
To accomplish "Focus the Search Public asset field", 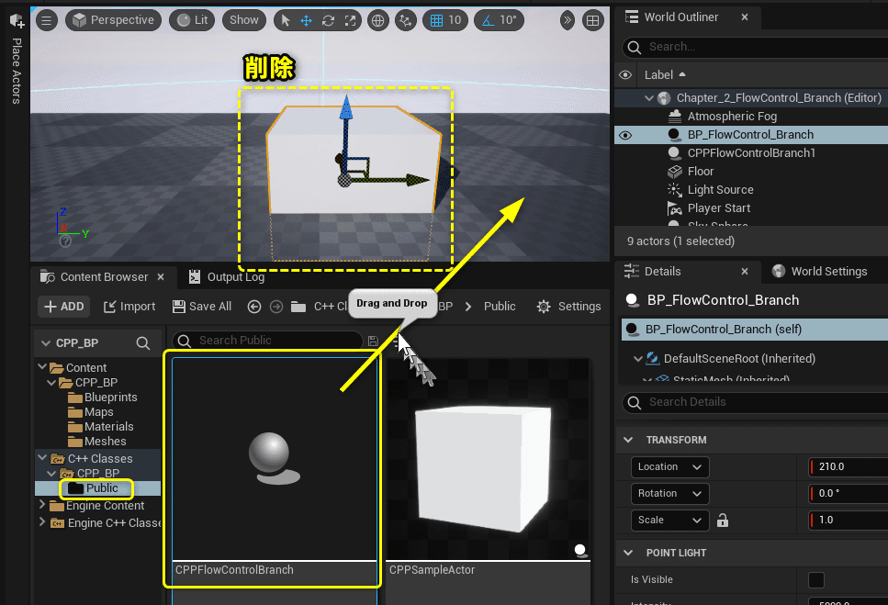I will 267,341.
